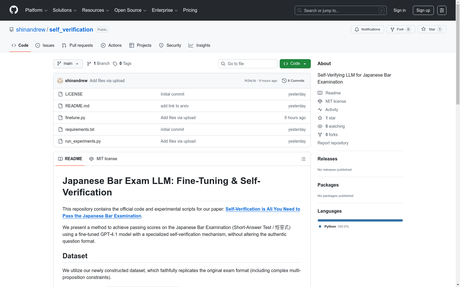Screen dimensions: 460x287
Task: Open the "add link to arxiv" commit message
Action: (x=175, y=106)
